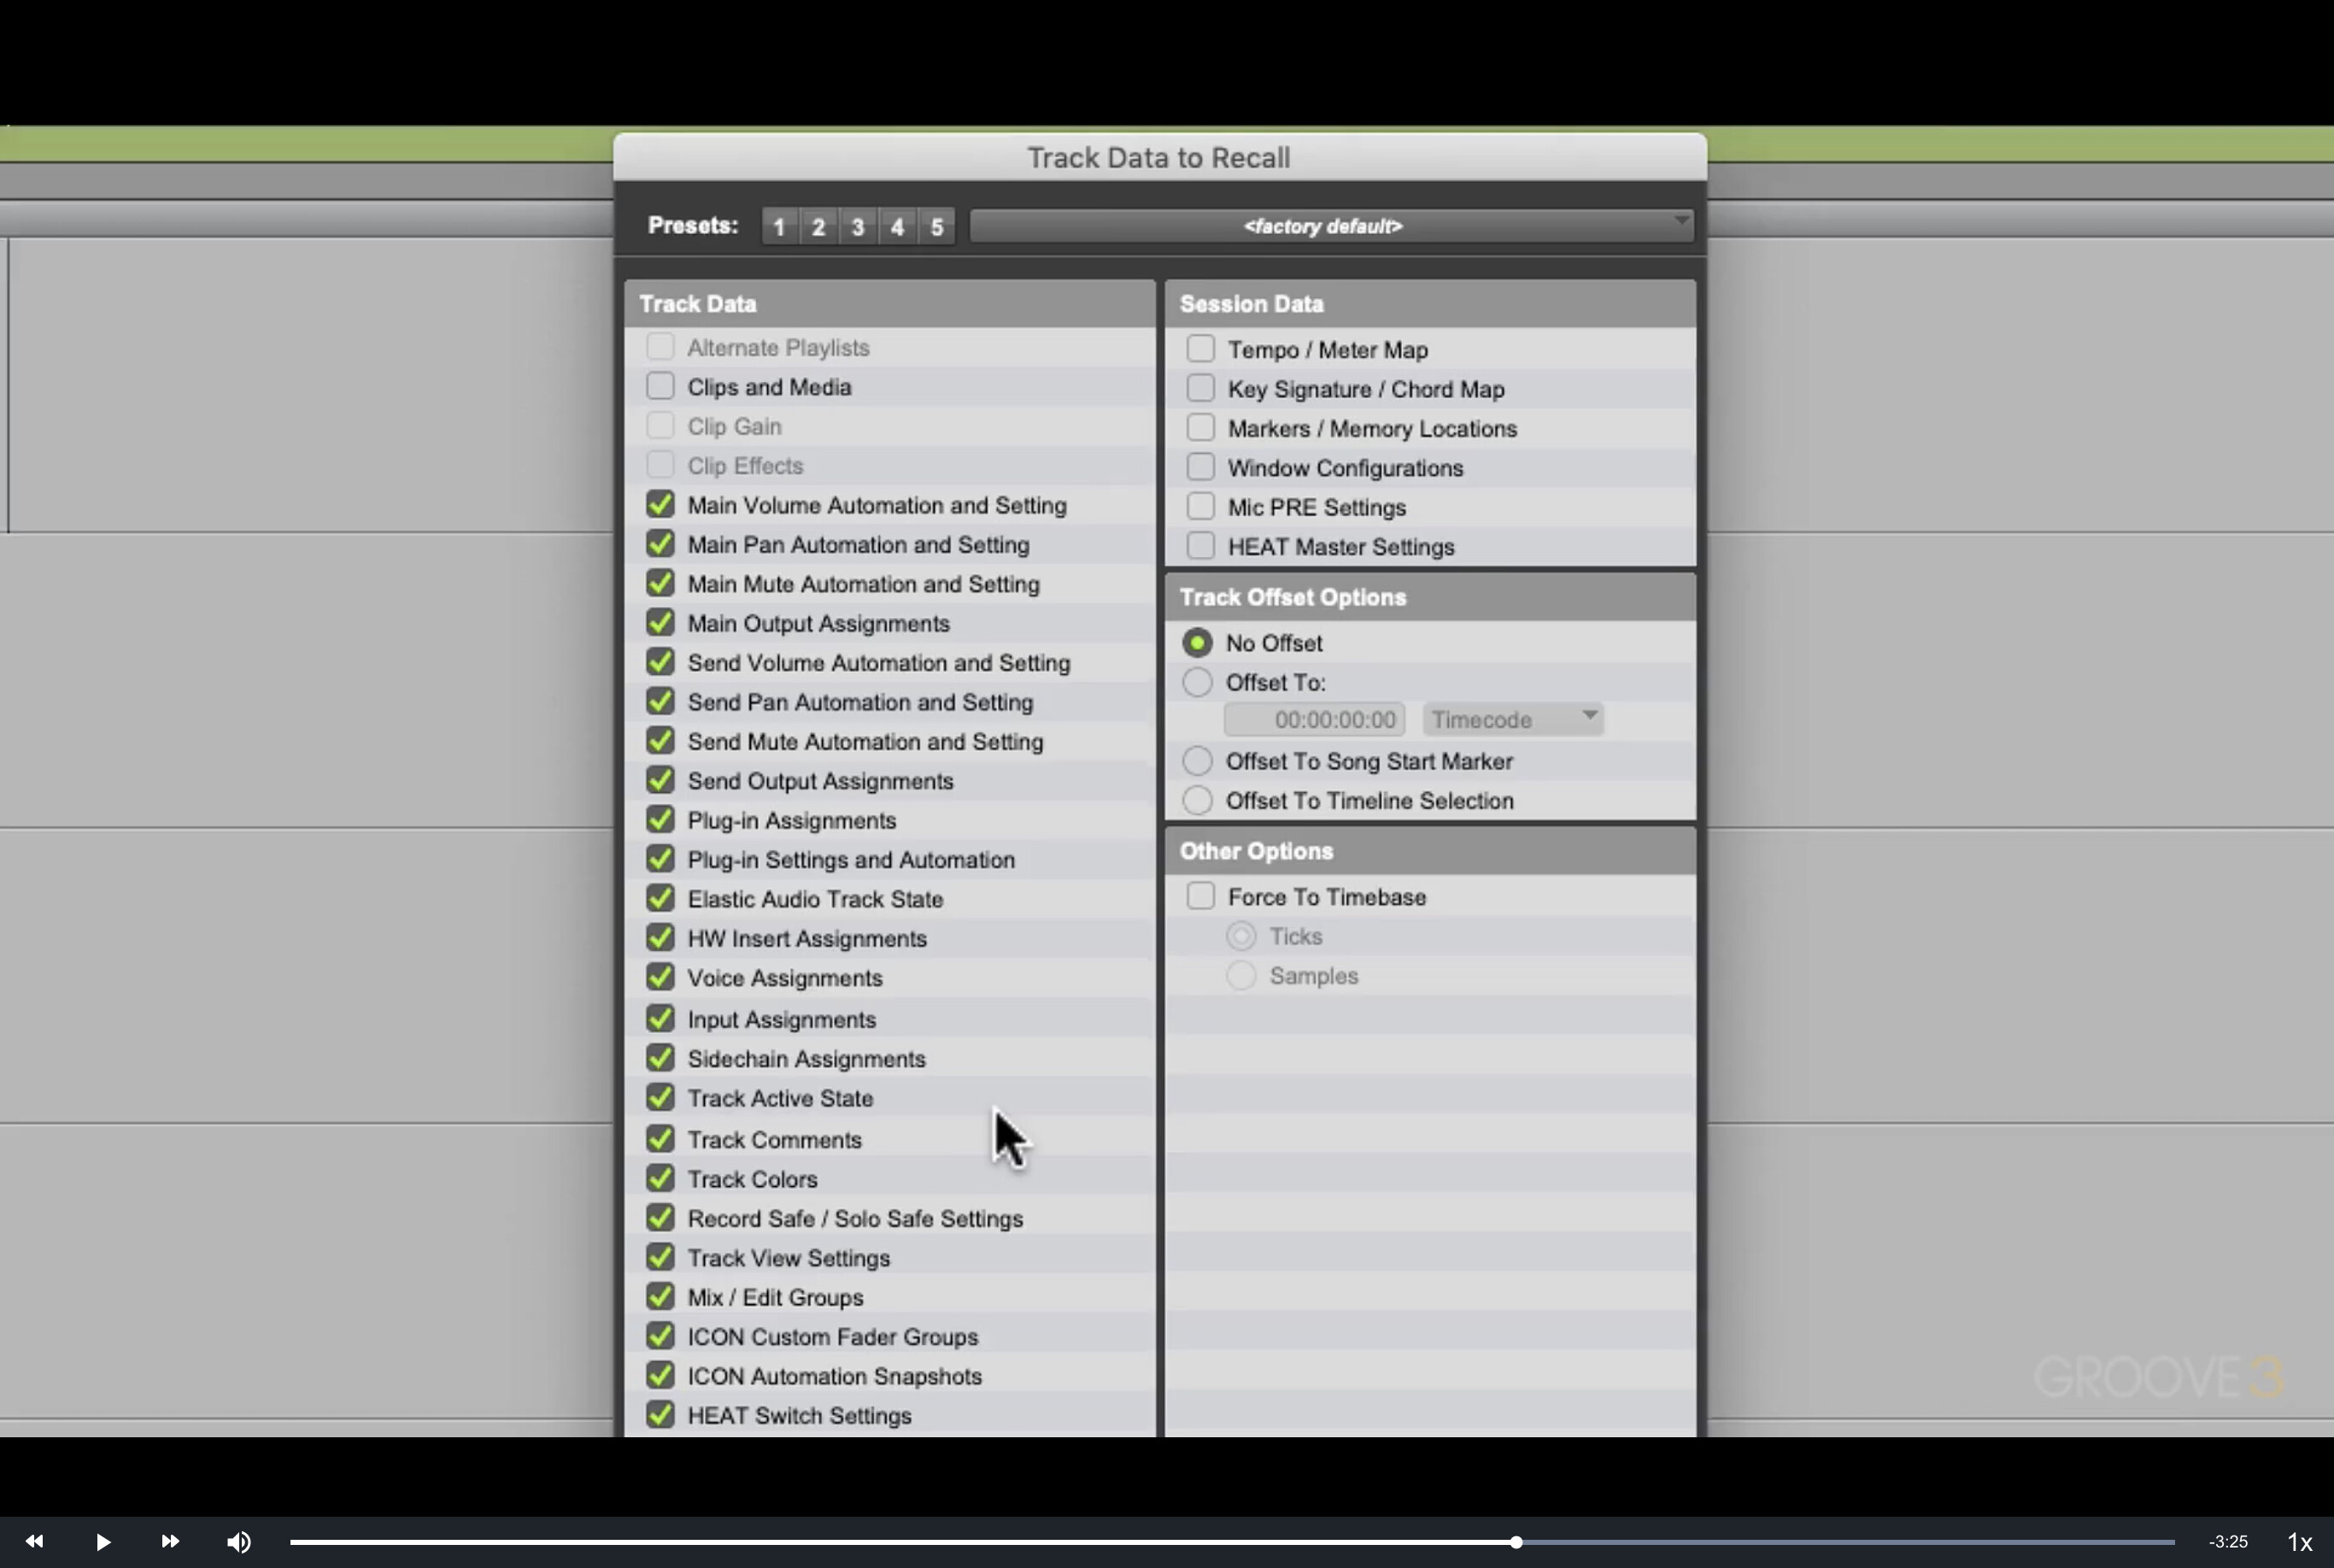Mute audio with the volume speaker icon
The width and height of the screenshot is (2334, 1568).
(x=239, y=1541)
